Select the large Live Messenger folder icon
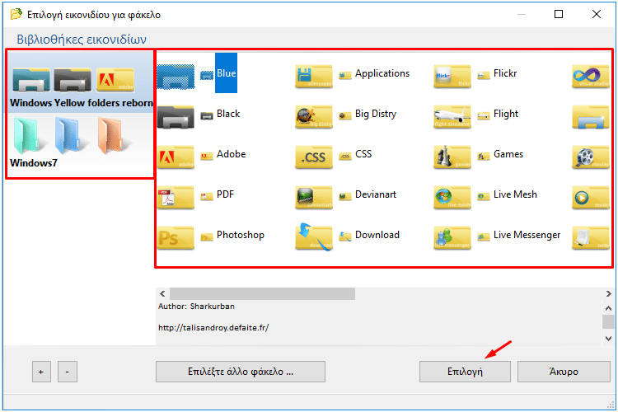The width and height of the screenshot is (618, 412). pyautogui.click(x=452, y=238)
